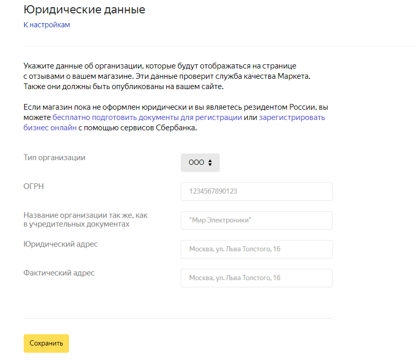Viewport: 416px width, 362px height.
Task: Click the Название организации label
Action: (x=85, y=219)
